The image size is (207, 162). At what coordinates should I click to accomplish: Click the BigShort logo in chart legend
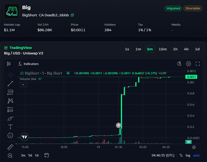22,73
